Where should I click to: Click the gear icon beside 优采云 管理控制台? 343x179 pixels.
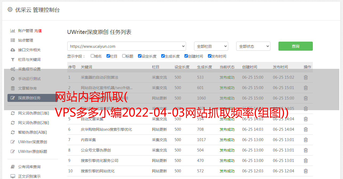10,10
